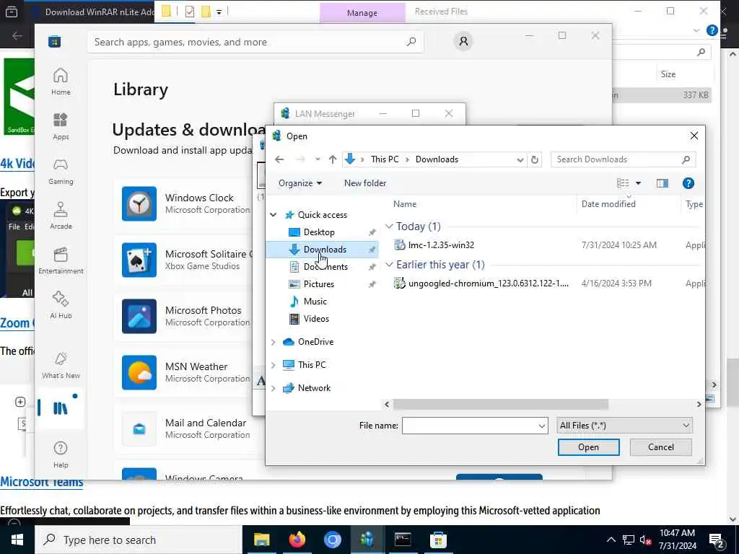Toggle the preview pane in Open dialog

663,183
